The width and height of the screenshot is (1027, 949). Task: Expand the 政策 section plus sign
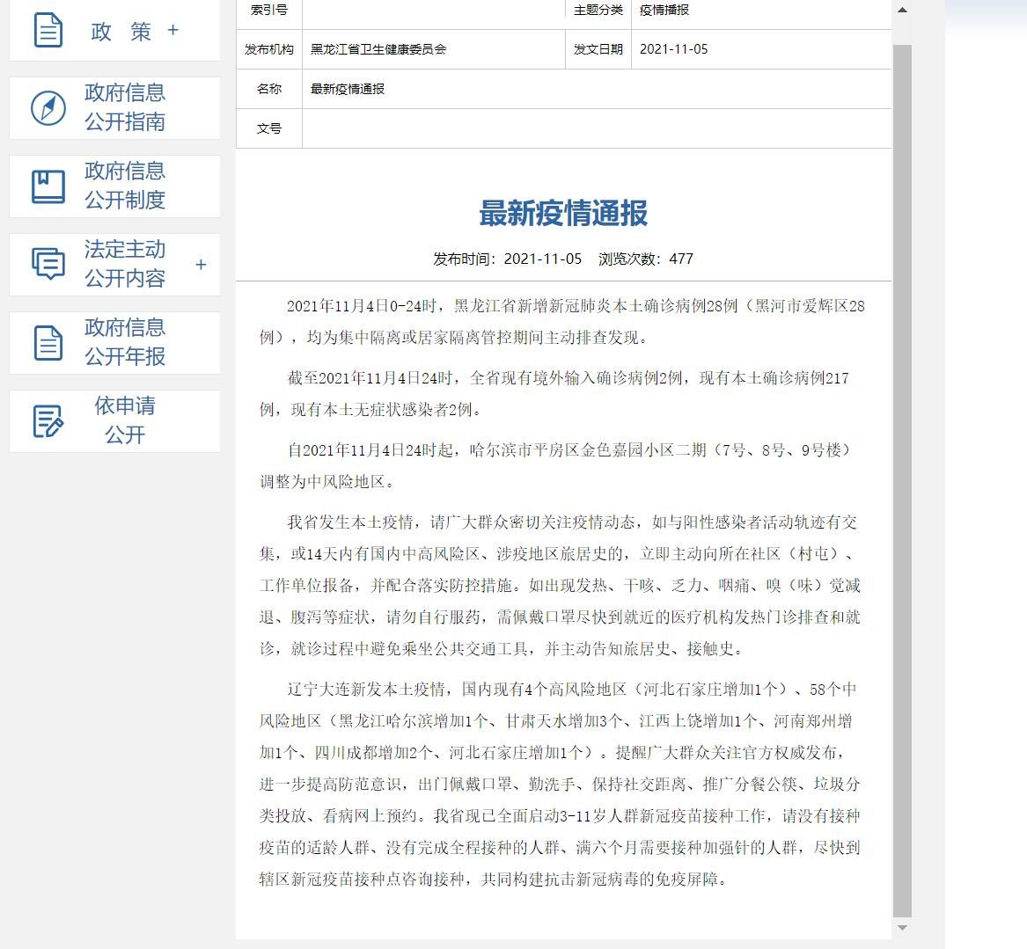(x=172, y=31)
